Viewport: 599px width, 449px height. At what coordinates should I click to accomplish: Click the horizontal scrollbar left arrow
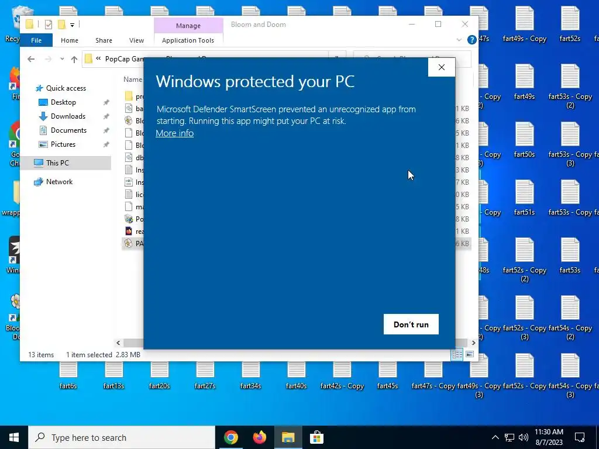(118, 343)
